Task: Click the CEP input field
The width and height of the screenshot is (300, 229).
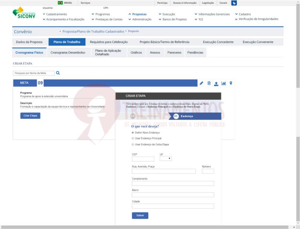Action: [143, 159]
